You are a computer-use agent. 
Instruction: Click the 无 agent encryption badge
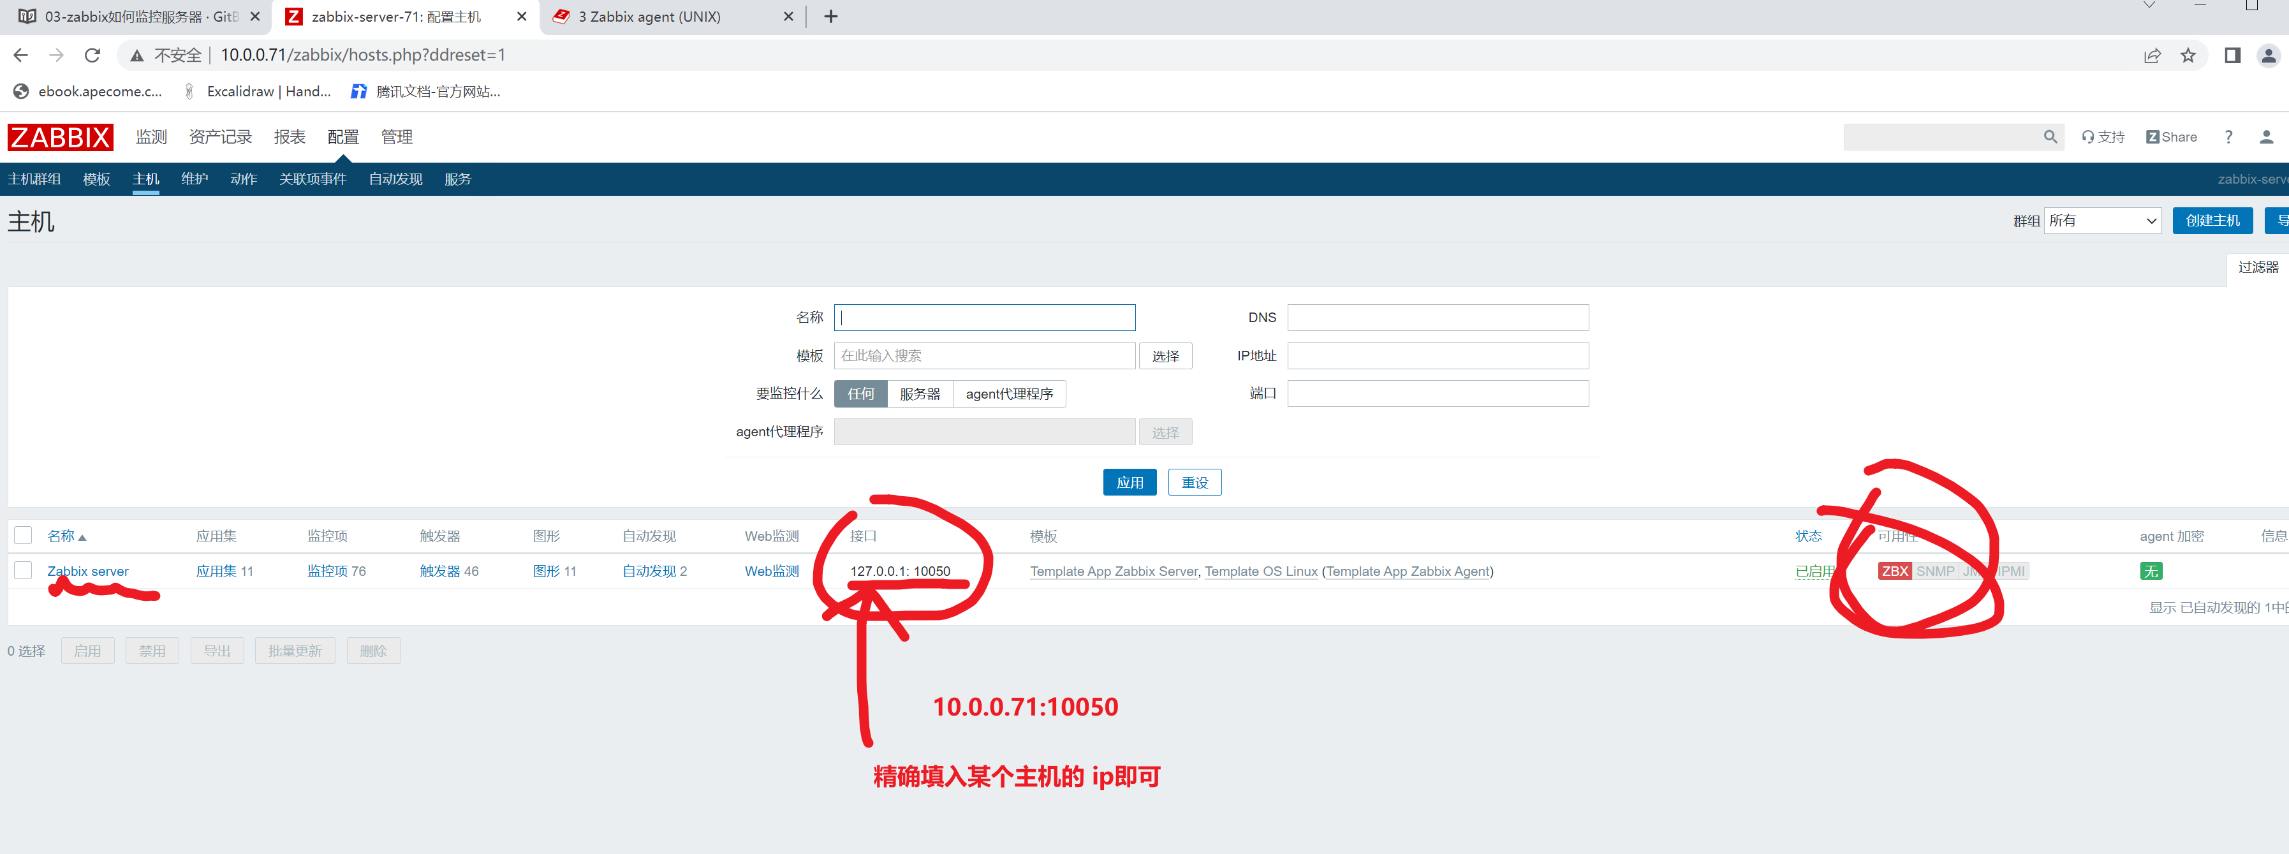(2151, 571)
